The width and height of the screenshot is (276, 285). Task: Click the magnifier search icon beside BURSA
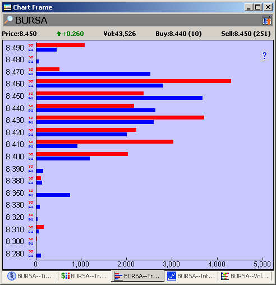[8, 20]
